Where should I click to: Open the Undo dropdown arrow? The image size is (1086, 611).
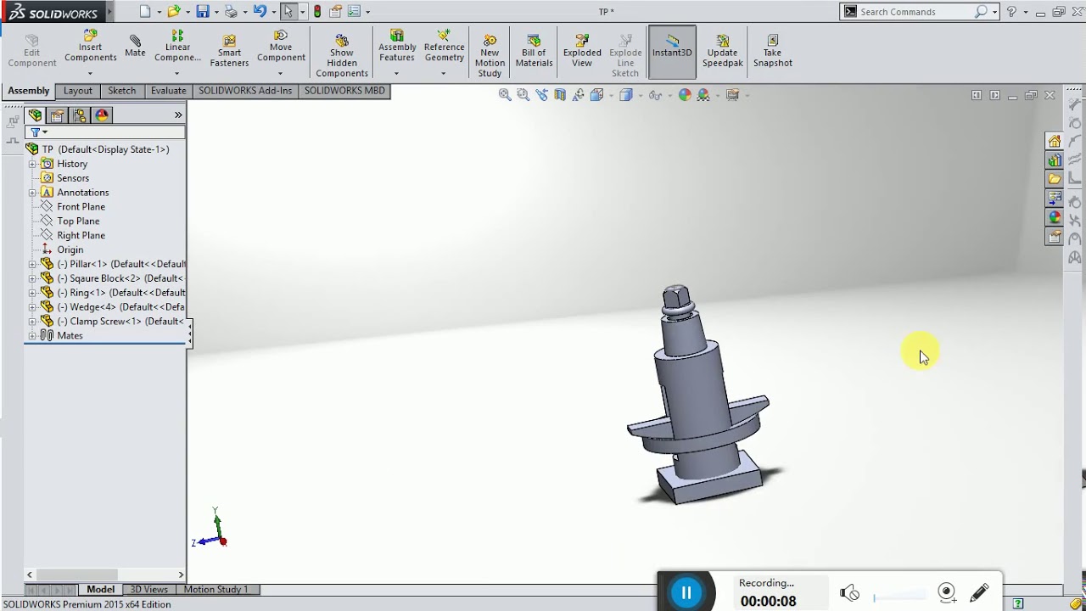(x=273, y=12)
